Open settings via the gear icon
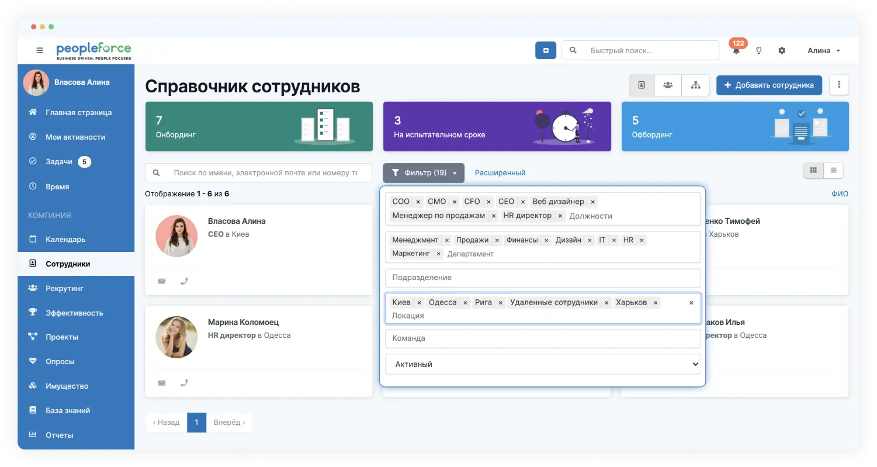This screenshot has height=467, width=877. click(x=782, y=51)
